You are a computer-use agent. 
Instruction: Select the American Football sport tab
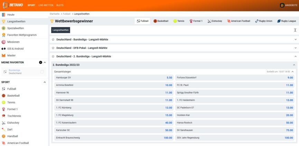coord(239,21)
